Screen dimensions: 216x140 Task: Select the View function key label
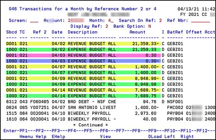105,137
